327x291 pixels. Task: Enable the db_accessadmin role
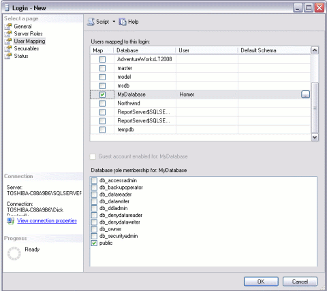[x=94, y=181]
